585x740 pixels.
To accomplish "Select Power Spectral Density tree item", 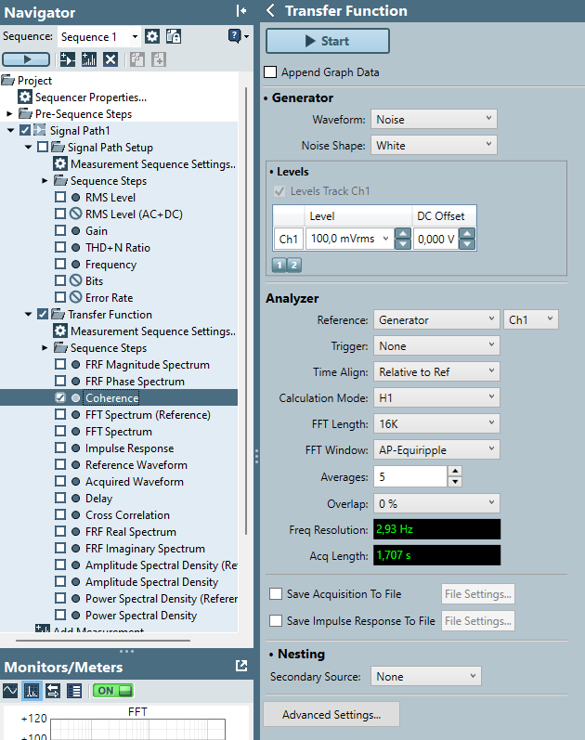I will pyautogui.click(x=141, y=616).
